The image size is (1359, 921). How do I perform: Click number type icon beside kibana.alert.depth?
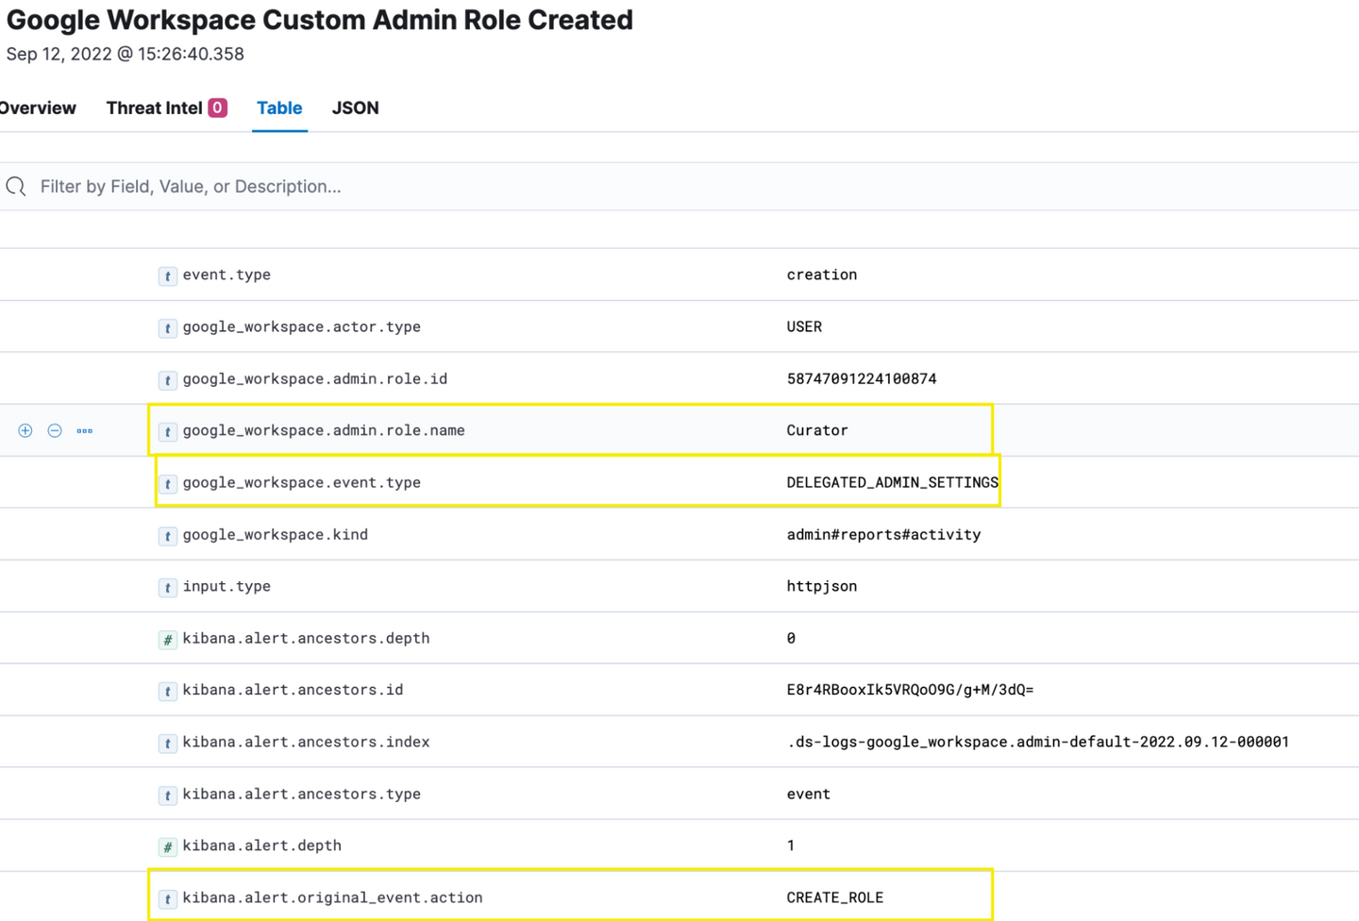pos(167,847)
